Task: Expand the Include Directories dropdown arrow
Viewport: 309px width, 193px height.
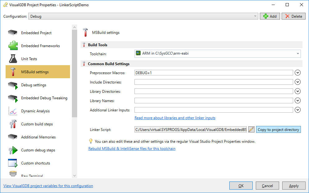Action: coord(297,82)
